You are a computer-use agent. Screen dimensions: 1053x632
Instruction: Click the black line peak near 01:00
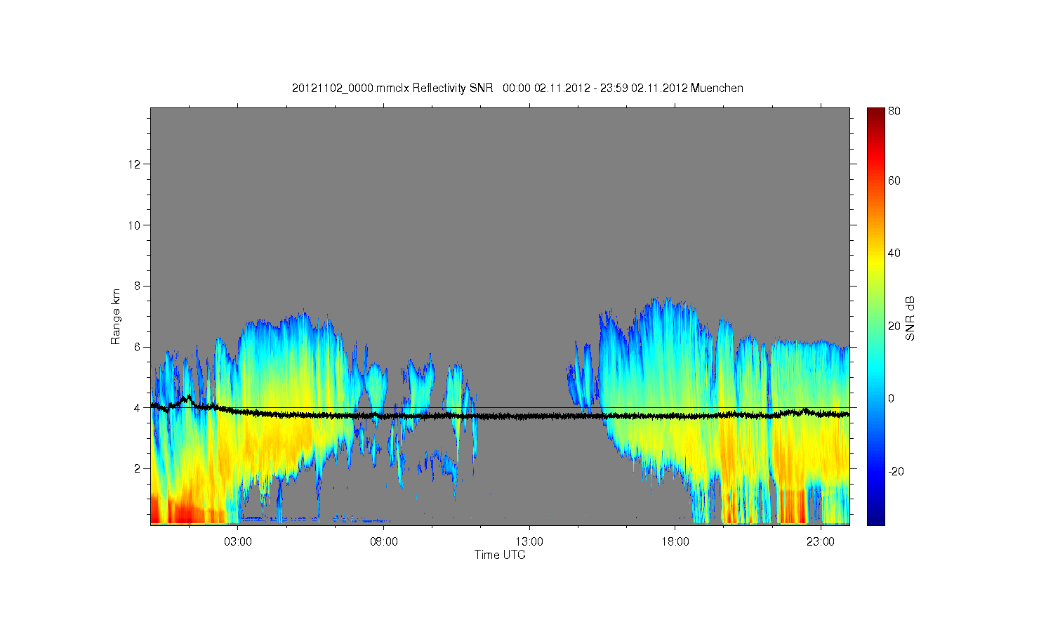187,397
